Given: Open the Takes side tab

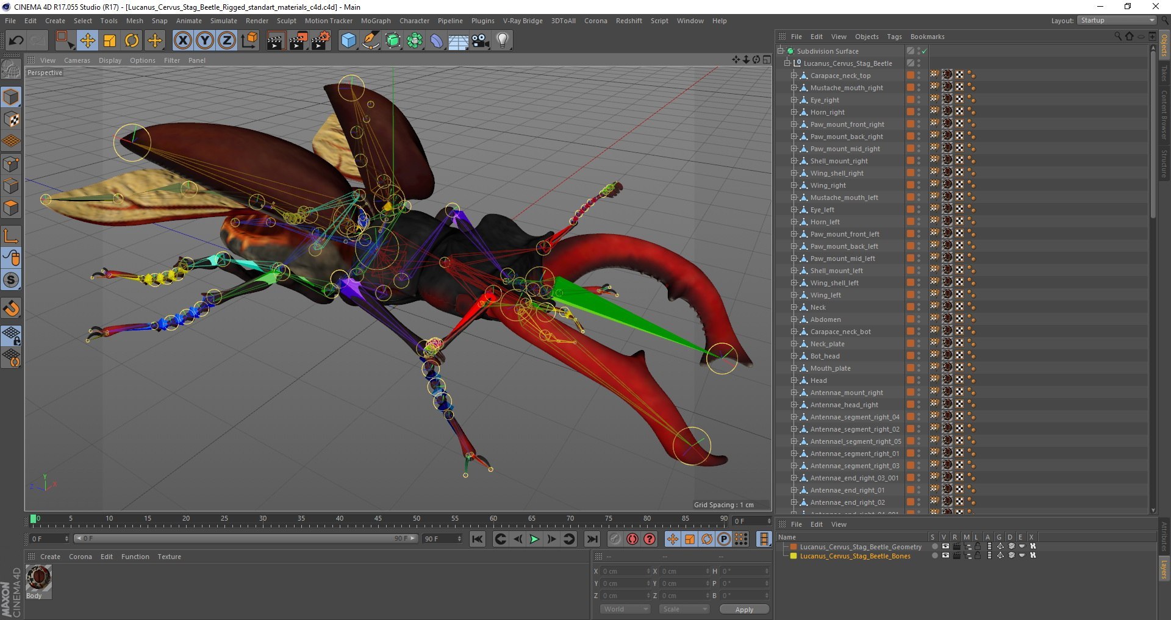Looking at the screenshot, I should tap(1164, 74).
